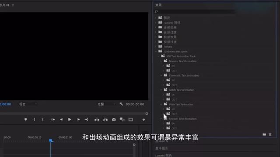Click the Extract button icon
The width and height of the screenshot is (280, 157).
tap(105, 119)
